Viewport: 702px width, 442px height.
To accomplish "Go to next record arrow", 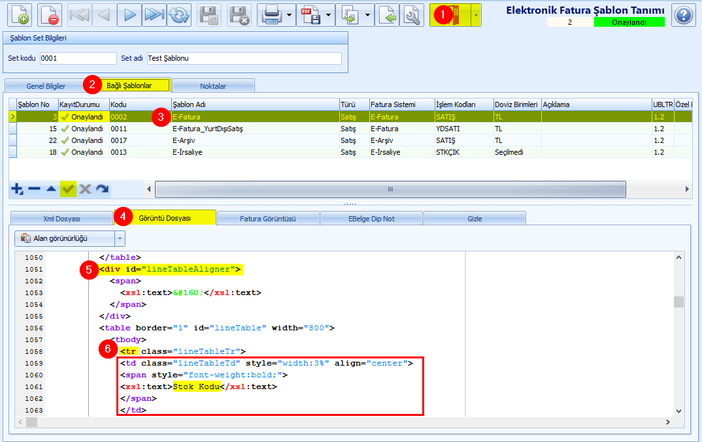I will point(129,15).
